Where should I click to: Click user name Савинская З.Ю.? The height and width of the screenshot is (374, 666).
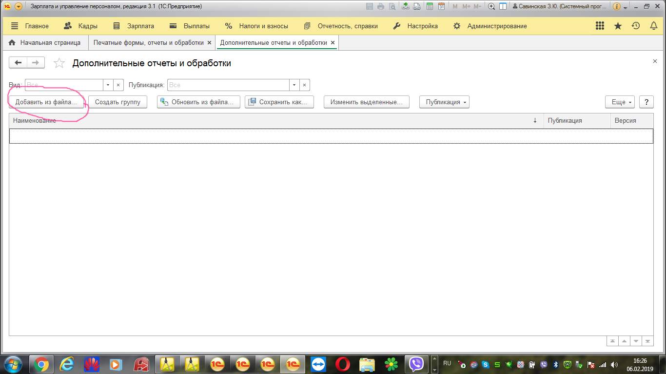pyautogui.click(x=560, y=6)
